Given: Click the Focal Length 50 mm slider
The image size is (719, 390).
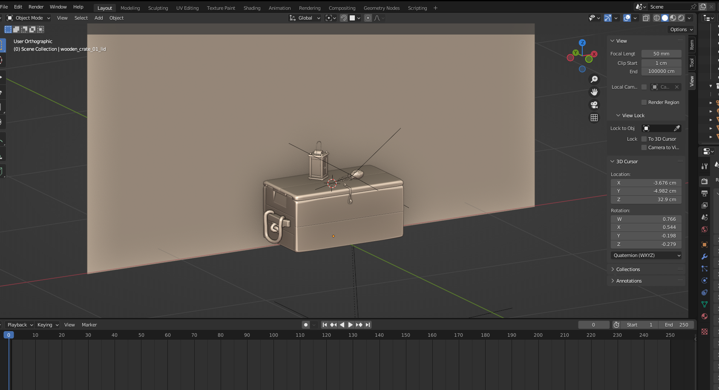Looking at the screenshot, I should coord(661,54).
